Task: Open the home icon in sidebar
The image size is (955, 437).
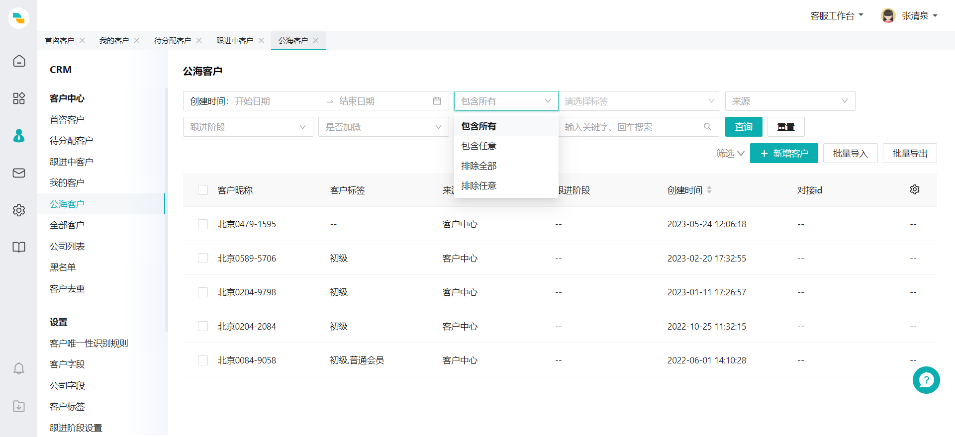Action: pos(19,61)
